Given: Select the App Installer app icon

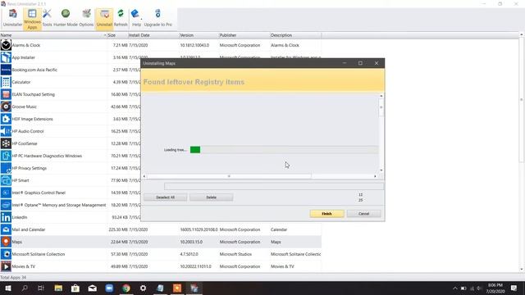Looking at the screenshot, I should (6, 57).
